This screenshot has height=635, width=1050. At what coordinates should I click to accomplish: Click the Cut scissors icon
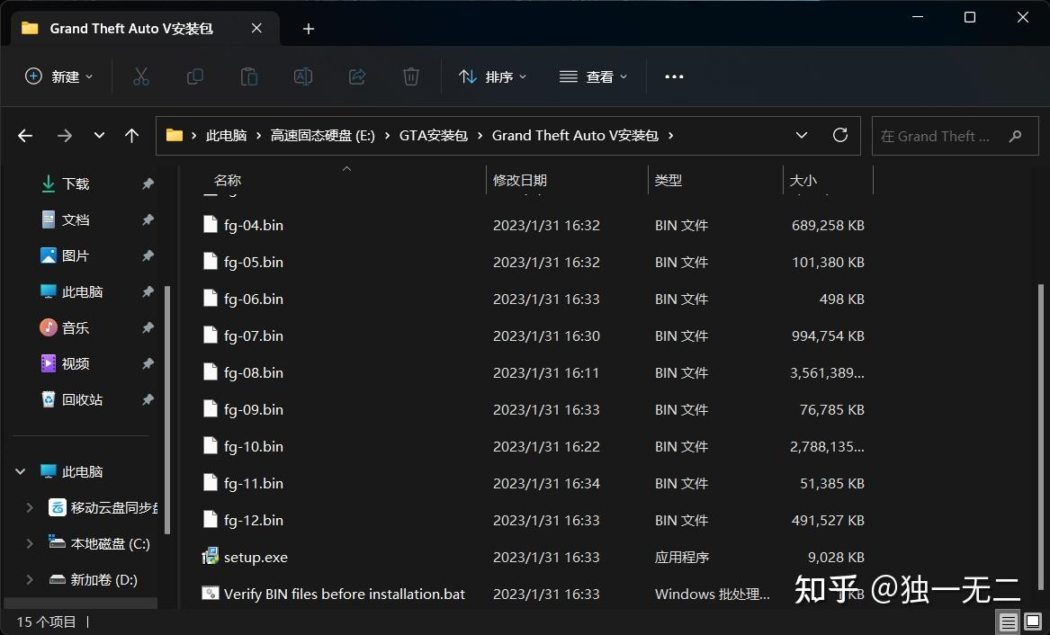(140, 76)
